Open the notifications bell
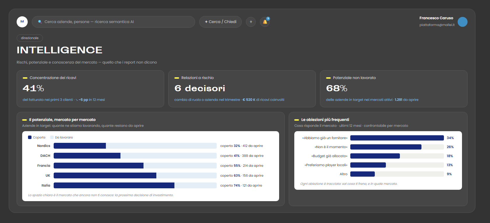This screenshot has height=223, width=490. pos(265,22)
